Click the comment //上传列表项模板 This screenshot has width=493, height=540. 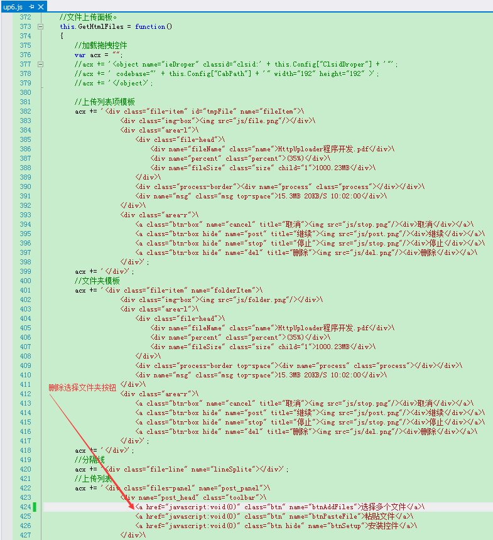tap(105, 102)
